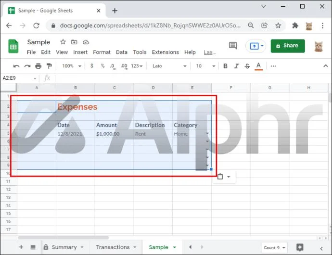Open the Edit menu
This screenshot has width=332, height=255.
(46, 52)
